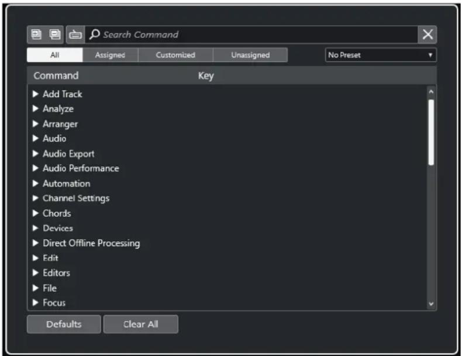Click the Clear All button

point(141,324)
